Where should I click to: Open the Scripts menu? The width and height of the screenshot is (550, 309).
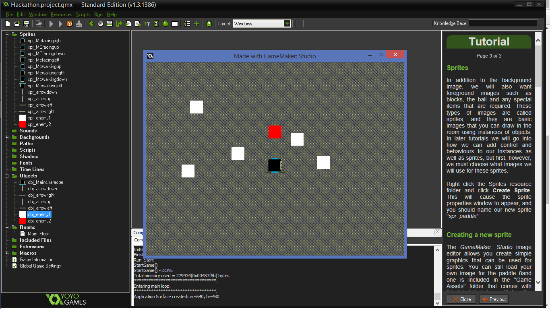point(83,14)
